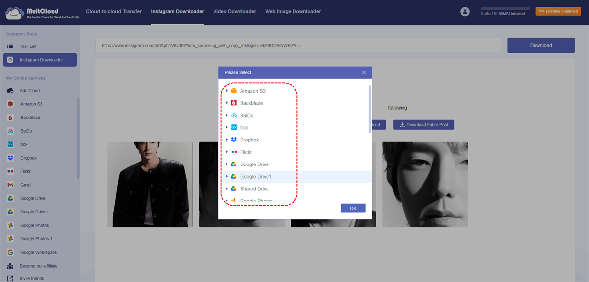
Task: Switch to the Video Downloader tab
Action: click(235, 11)
